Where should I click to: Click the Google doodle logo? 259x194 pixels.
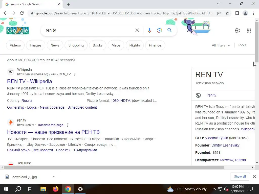click(x=18, y=31)
